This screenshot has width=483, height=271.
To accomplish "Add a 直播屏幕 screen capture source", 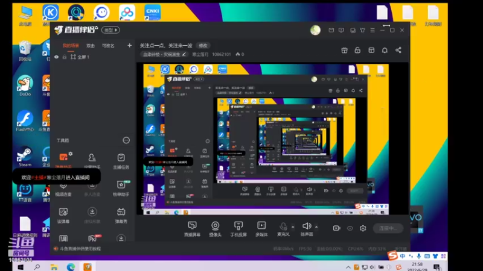I will tap(192, 229).
